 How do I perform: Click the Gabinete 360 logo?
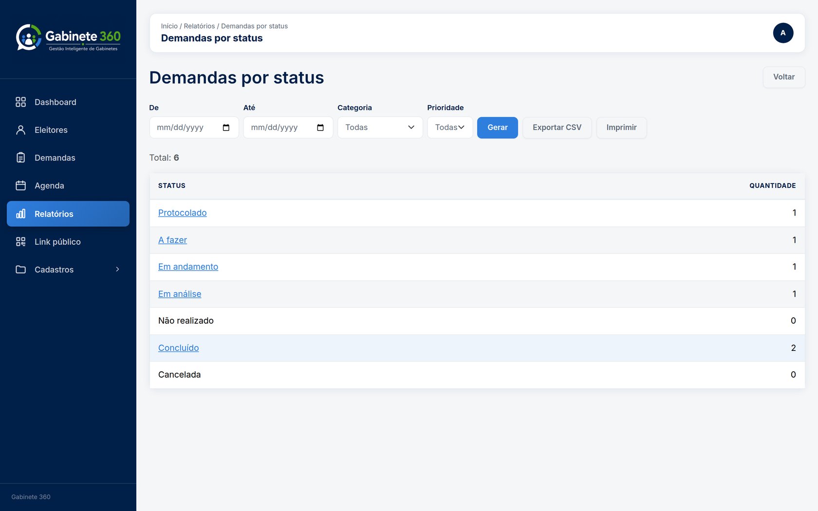(x=68, y=37)
